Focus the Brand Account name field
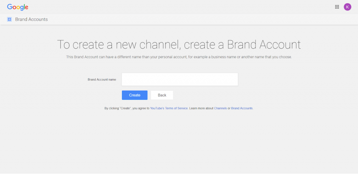This screenshot has width=358, height=175. coord(180,79)
